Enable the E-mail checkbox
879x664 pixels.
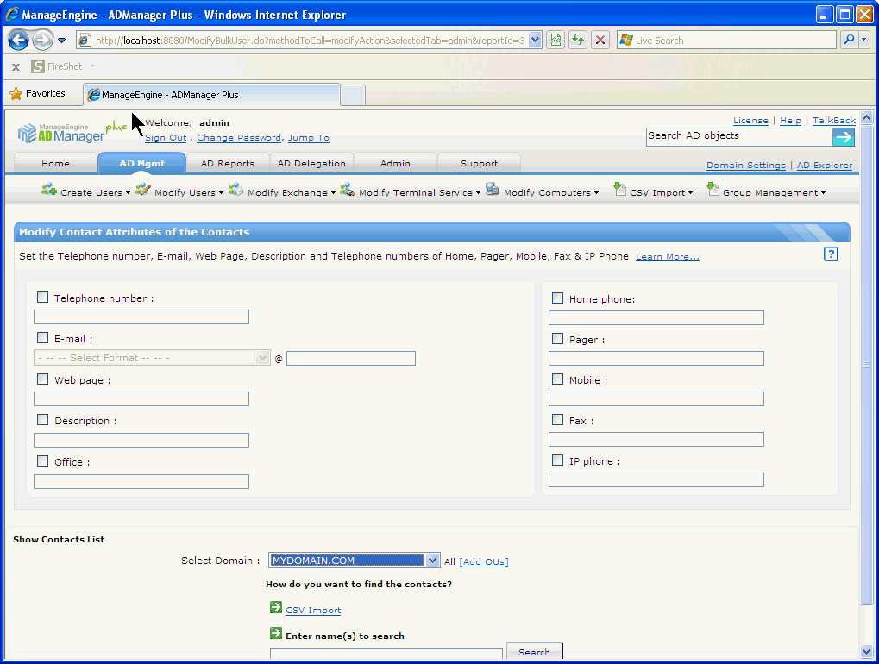(x=42, y=337)
